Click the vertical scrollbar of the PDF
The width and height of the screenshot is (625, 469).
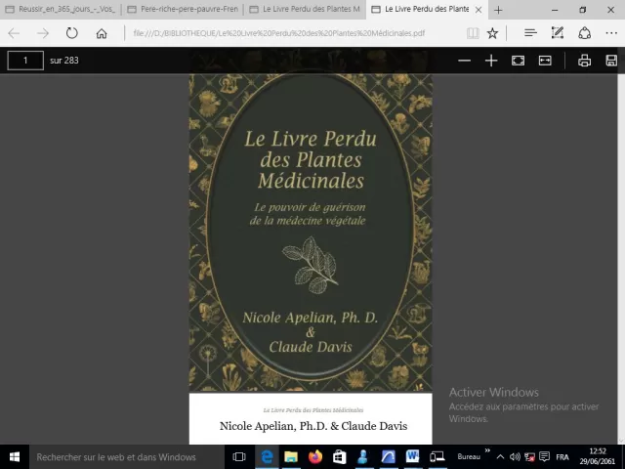[621, 258]
